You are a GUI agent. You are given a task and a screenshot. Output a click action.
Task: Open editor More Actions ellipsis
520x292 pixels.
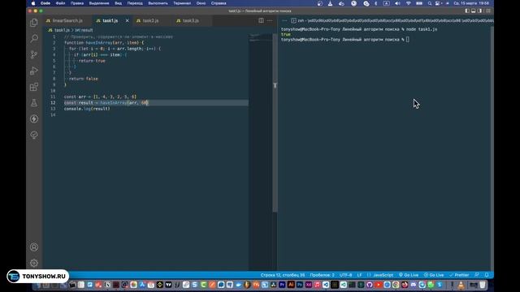270,20
